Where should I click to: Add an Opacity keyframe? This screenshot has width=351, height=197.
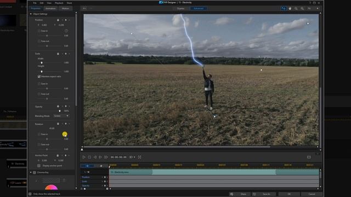click(x=66, y=107)
